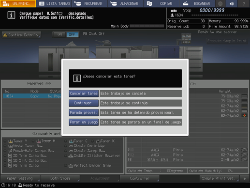250x188 pixels.
Task: Open the RECUPERAR tab
Action: [90, 3]
